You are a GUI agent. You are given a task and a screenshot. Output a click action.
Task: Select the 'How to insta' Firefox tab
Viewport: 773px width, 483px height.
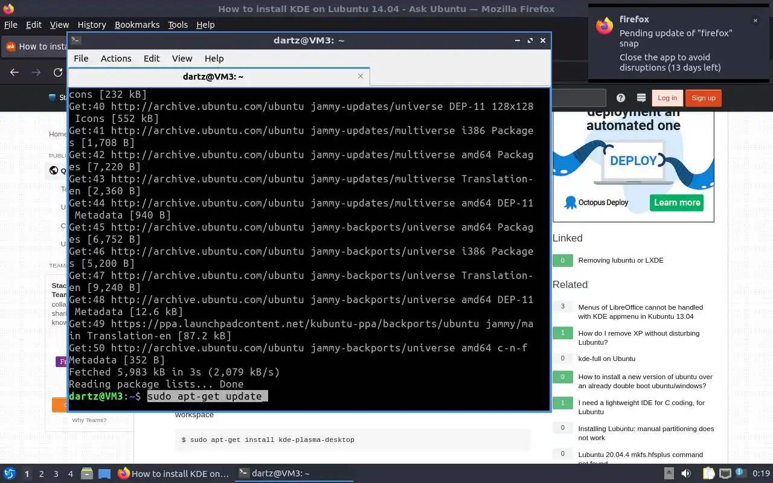tap(35, 46)
